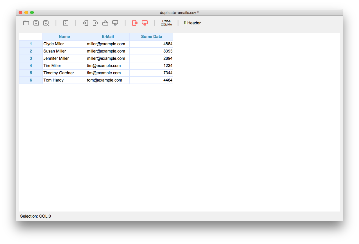Image resolution: width=359 pixels, height=244 pixels.
Task: Delete the selected row (red icon)
Action: [145, 23]
